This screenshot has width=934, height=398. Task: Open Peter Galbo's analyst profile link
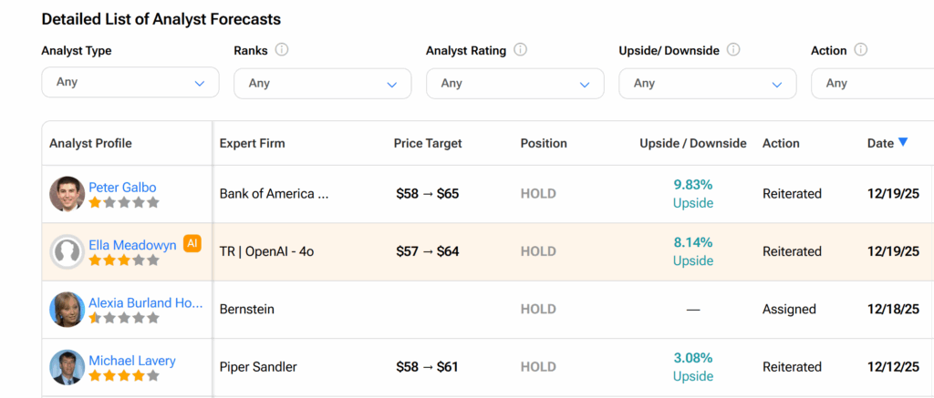click(122, 187)
